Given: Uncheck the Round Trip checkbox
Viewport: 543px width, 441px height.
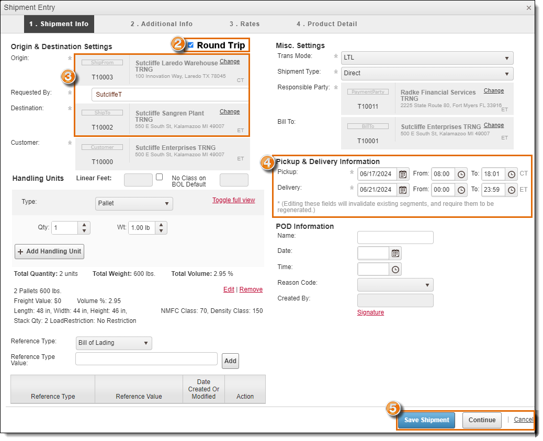Looking at the screenshot, I should coord(190,45).
